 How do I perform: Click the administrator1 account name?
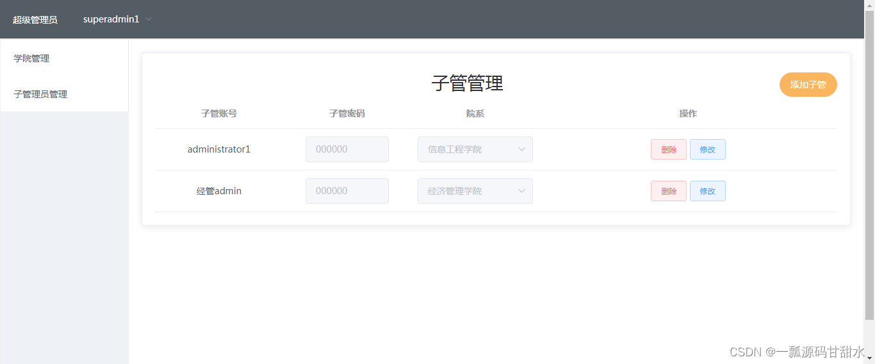(219, 149)
